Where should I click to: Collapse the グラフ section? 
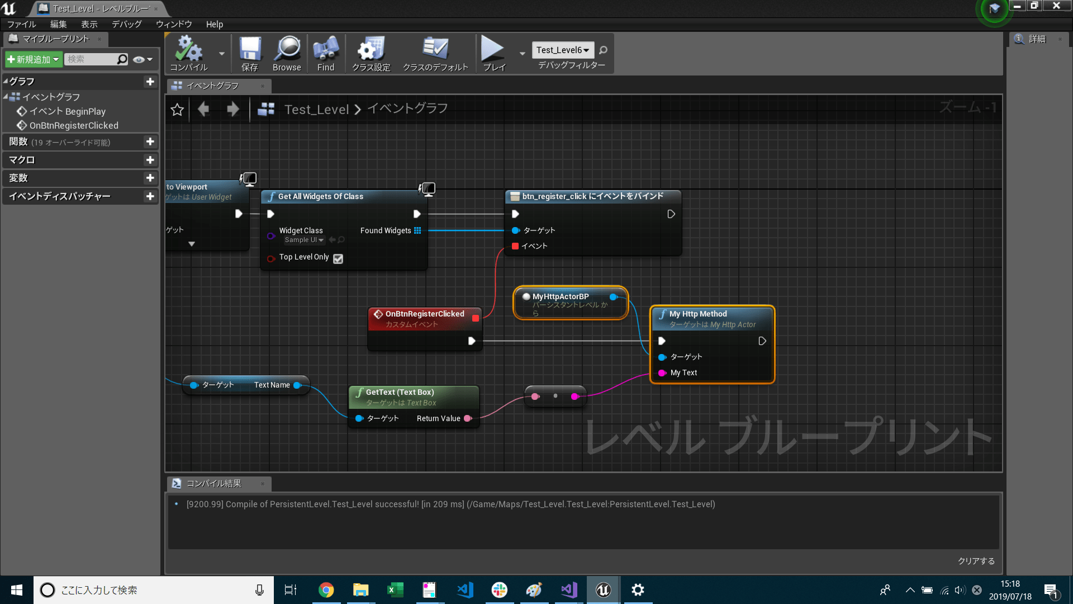tap(6, 82)
